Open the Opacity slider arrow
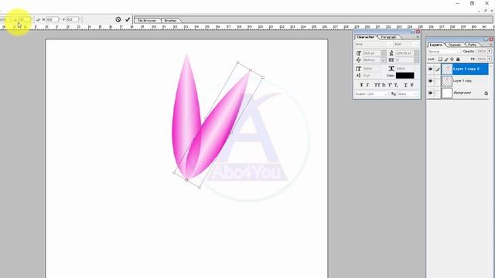The height and width of the screenshot is (278, 495). 490,52
